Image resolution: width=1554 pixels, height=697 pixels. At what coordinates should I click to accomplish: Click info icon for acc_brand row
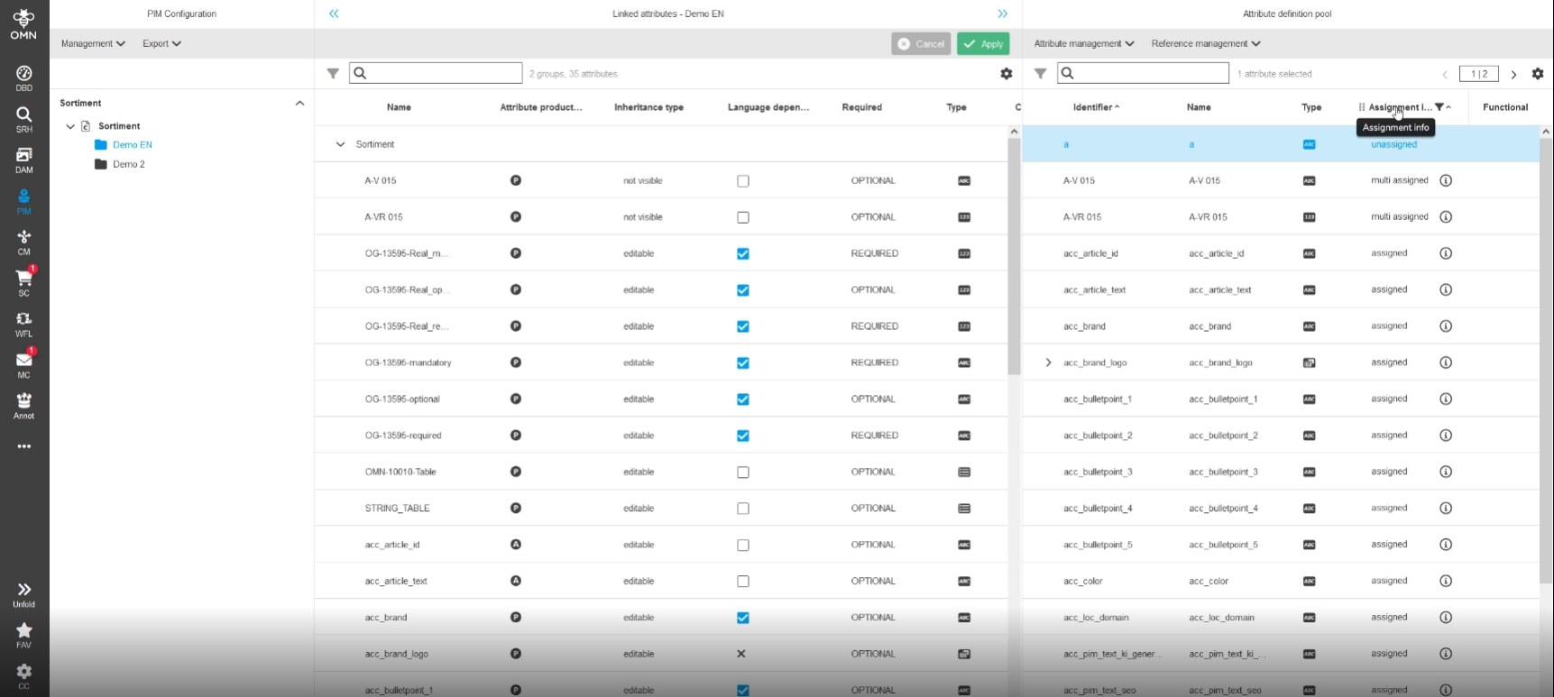point(1446,326)
